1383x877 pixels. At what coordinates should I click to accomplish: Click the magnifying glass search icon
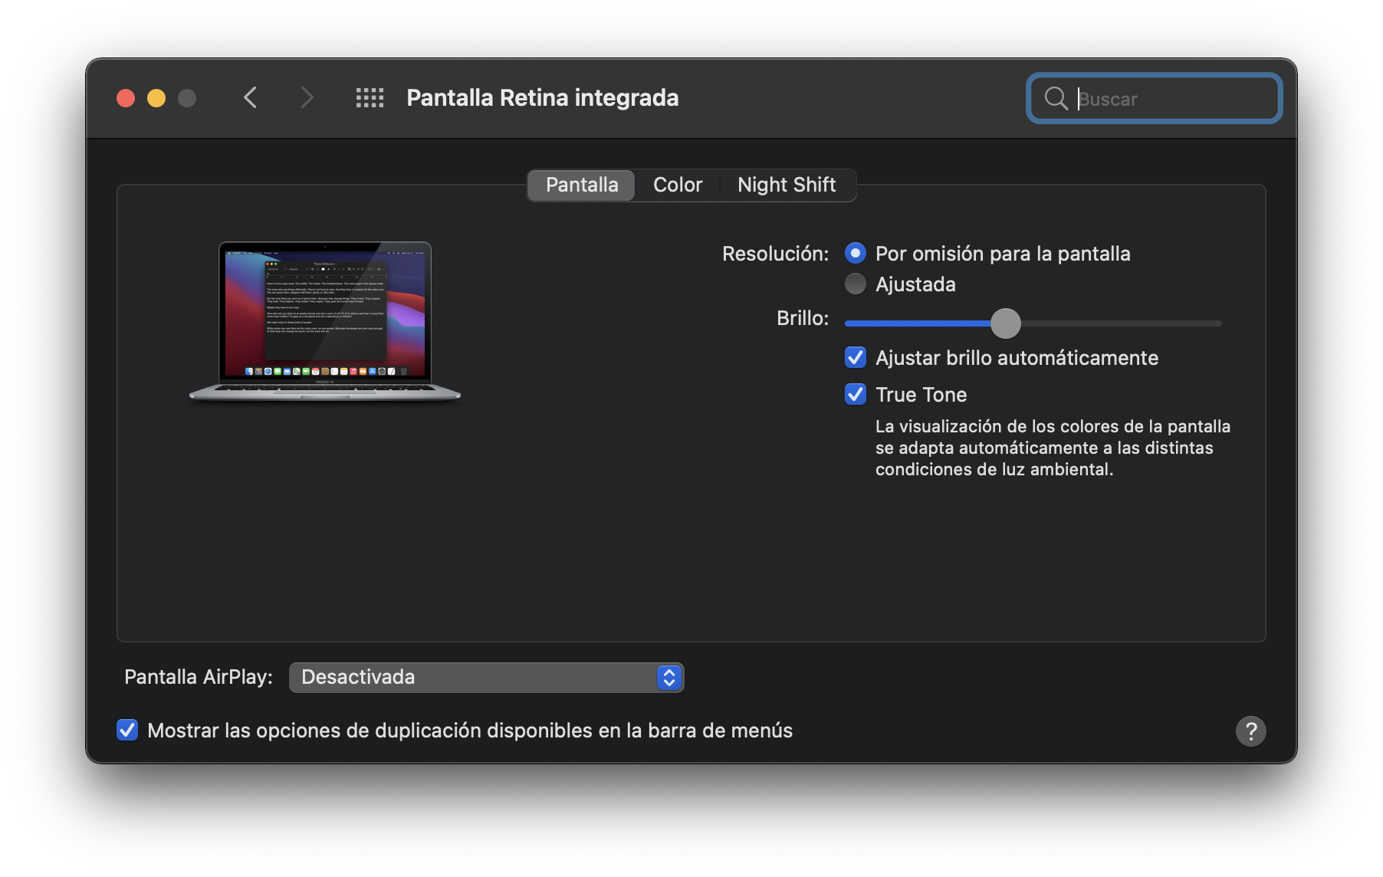coord(1056,99)
